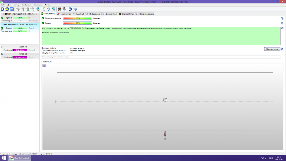Click help icon on the Производителност row
This screenshot has width=286, height=161.
click(282, 18)
